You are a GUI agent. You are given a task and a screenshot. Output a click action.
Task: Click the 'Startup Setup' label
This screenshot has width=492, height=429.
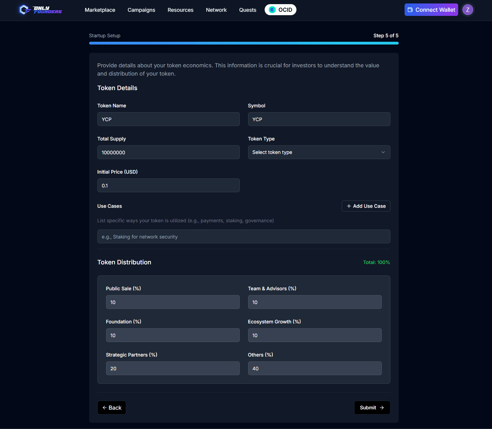pos(105,36)
